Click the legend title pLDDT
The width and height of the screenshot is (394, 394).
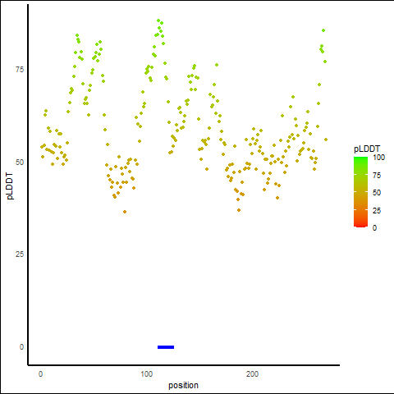(x=367, y=149)
